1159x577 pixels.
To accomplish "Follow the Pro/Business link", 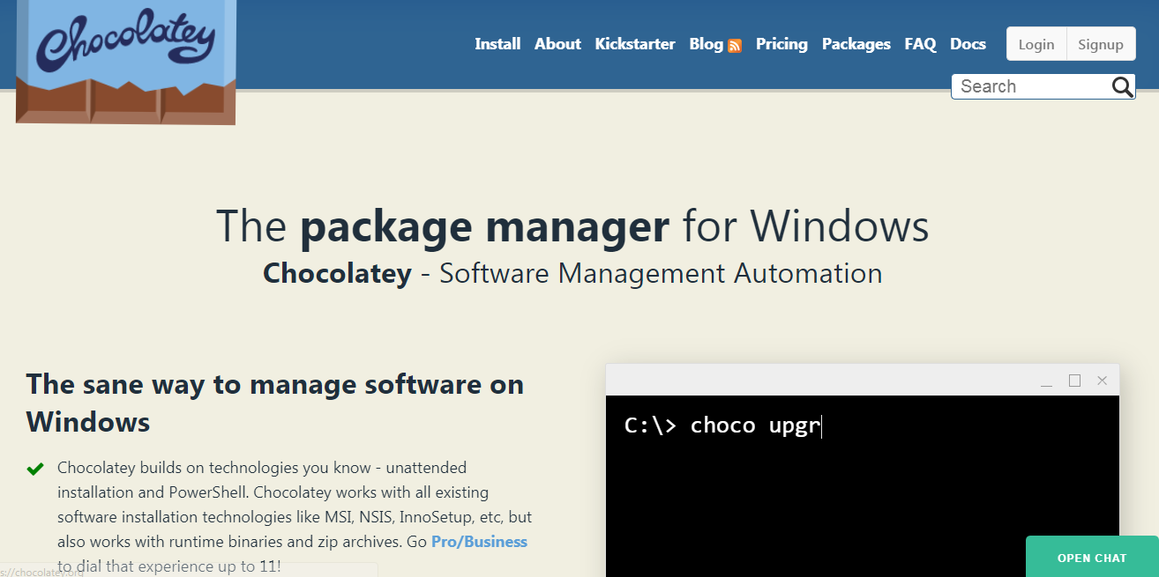I will [x=479, y=542].
